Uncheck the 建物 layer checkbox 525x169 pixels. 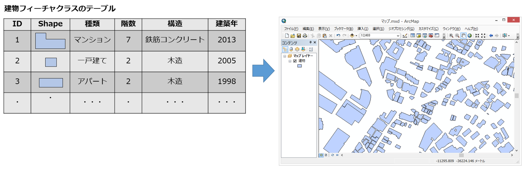(295, 61)
